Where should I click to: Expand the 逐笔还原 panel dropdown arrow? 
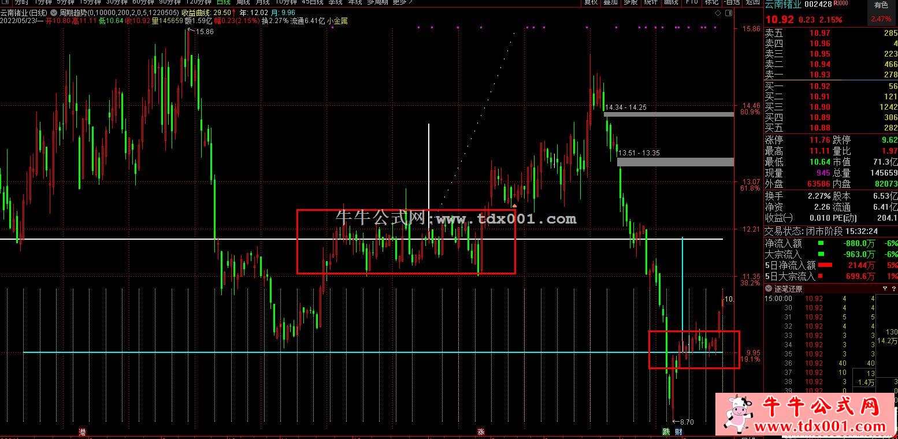click(768, 288)
